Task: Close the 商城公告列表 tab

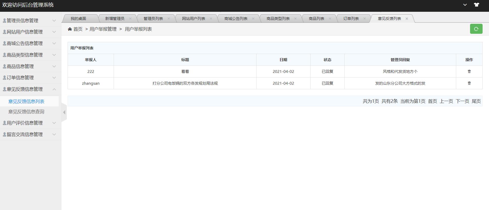Action: point(253,18)
